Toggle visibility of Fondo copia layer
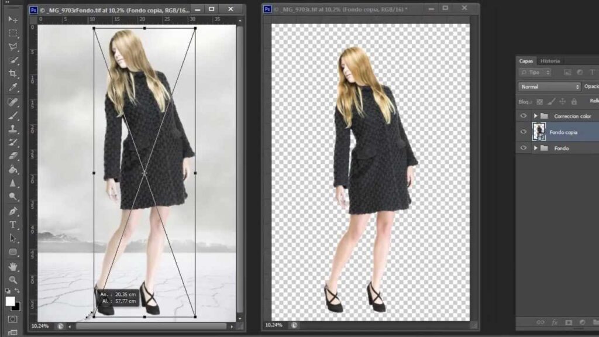Image resolution: width=599 pixels, height=337 pixels. pyautogui.click(x=524, y=132)
